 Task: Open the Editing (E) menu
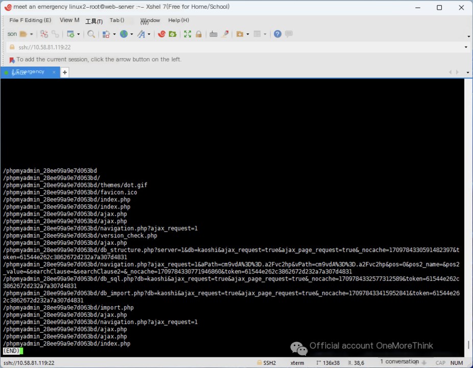pyautogui.click(x=38, y=20)
